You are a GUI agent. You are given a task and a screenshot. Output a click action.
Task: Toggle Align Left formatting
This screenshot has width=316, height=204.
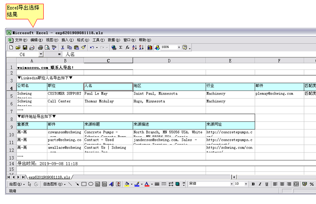click(x=275, y=184)
